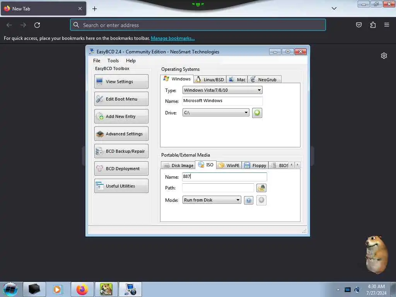
Task: Maximize the EasyBCD window
Action: (288, 51)
